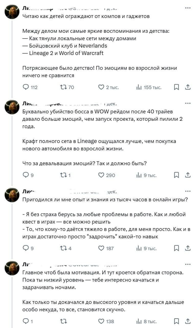Bookmark the tweet about online game experience
Viewport: 196px width, 328px height.
click(177, 248)
